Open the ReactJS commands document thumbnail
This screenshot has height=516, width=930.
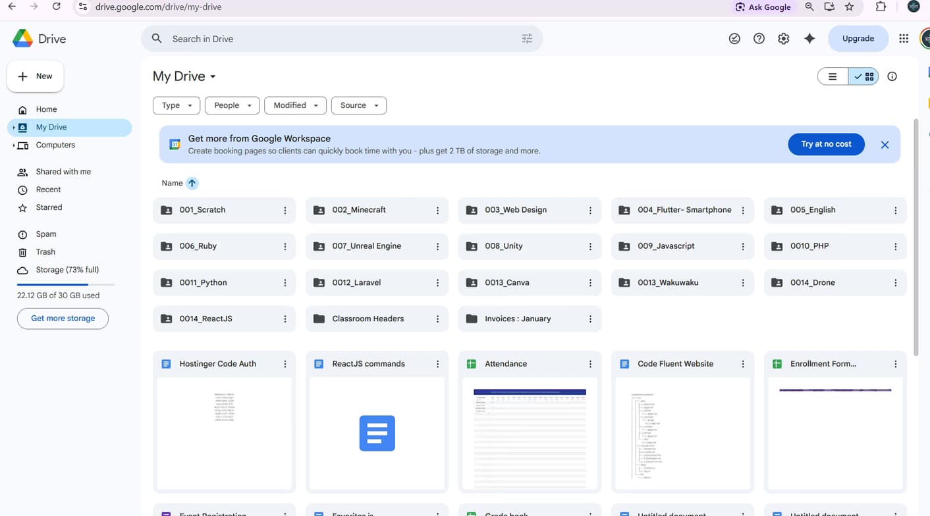pos(377,433)
